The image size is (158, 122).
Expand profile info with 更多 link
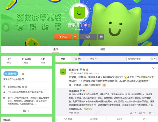point(26,111)
